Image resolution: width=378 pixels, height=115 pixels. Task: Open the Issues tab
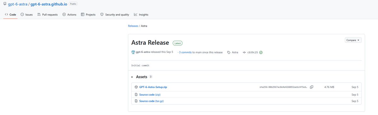(x=26, y=14)
